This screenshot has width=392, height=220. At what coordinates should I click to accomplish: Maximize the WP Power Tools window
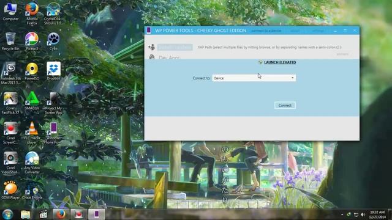pyautogui.click(x=345, y=31)
